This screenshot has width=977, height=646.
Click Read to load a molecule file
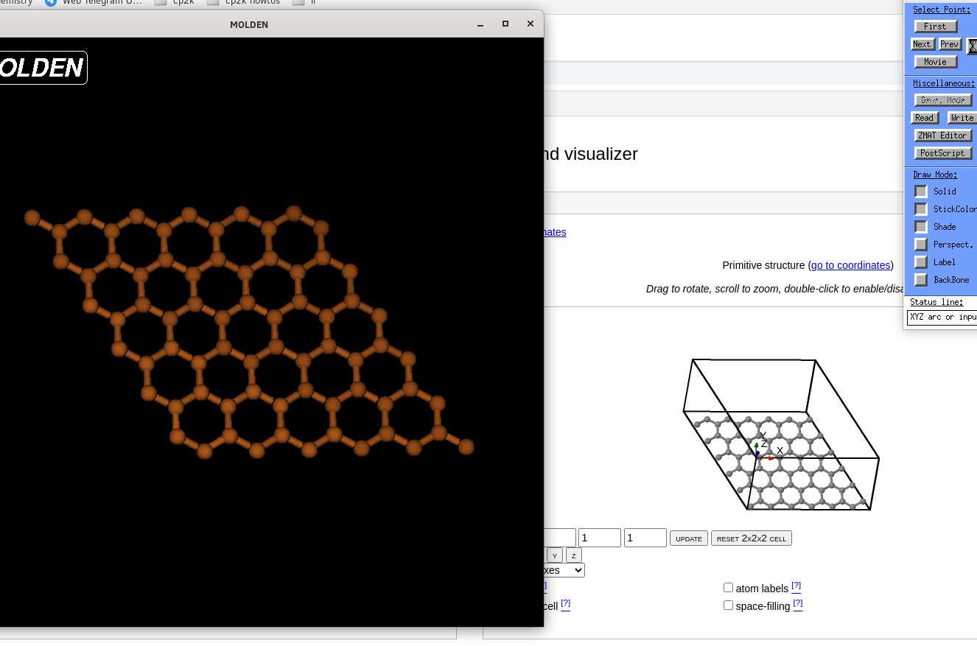(x=924, y=117)
